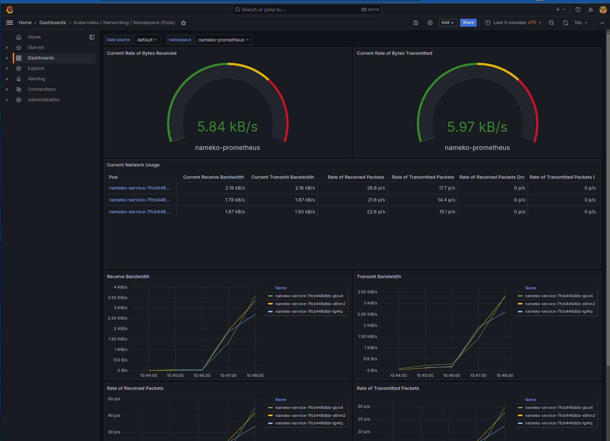Toggle tg4tq series in Transmit Bandwidth legend
Viewport: 610px width, 441px height.
point(558,312)
